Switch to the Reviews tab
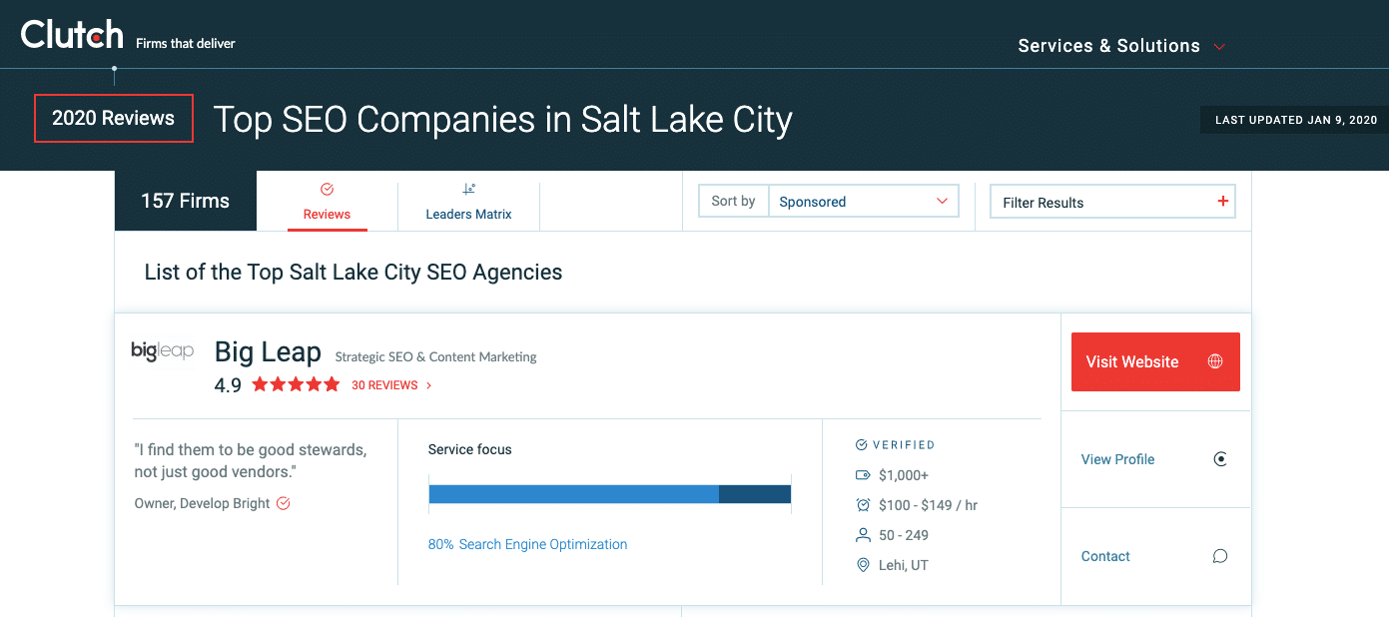 pos(328,202)
